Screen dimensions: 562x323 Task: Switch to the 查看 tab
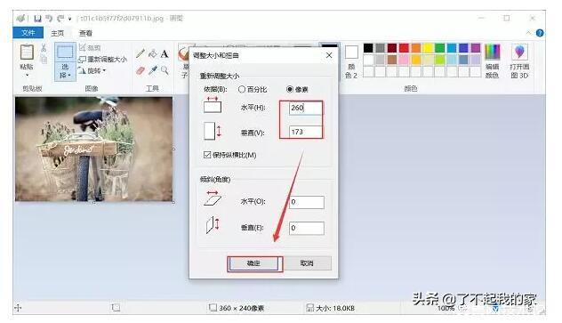[85, 33]
